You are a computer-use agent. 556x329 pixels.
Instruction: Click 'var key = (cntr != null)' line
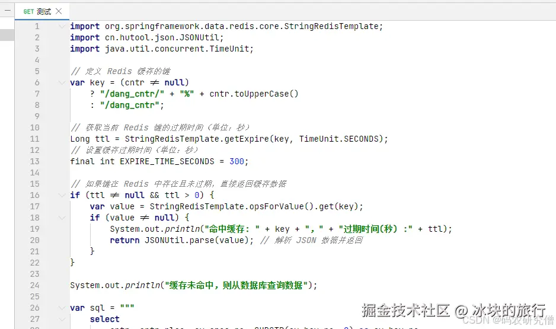pyautogui.click(x=129, y=82)
